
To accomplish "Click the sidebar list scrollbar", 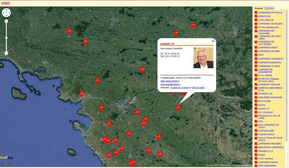I will tap(286, 76).
